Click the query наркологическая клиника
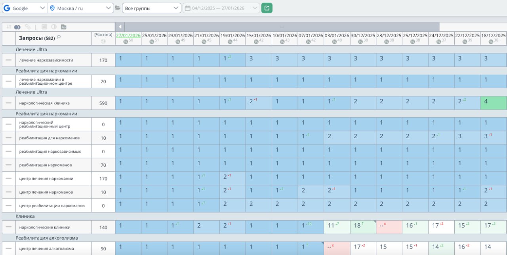 [x=44, y=103]
